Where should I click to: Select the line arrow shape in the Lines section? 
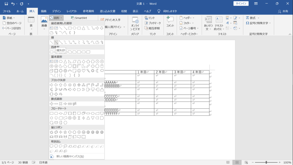coord(56,42)
